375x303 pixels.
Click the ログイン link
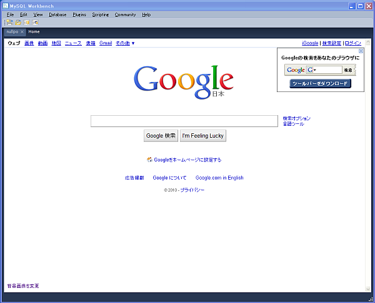[353, 43]
